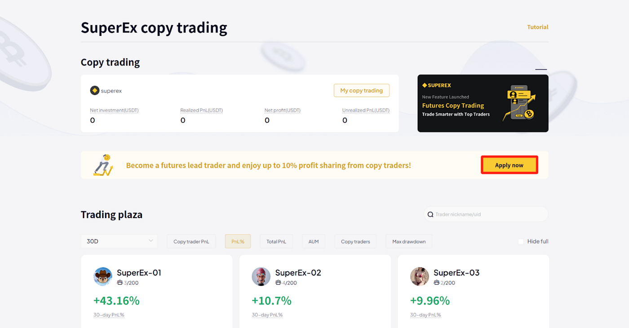Screen dimensions: 629x328
Task: Sort traders by Max drawdown
Action: click(409, 241)
